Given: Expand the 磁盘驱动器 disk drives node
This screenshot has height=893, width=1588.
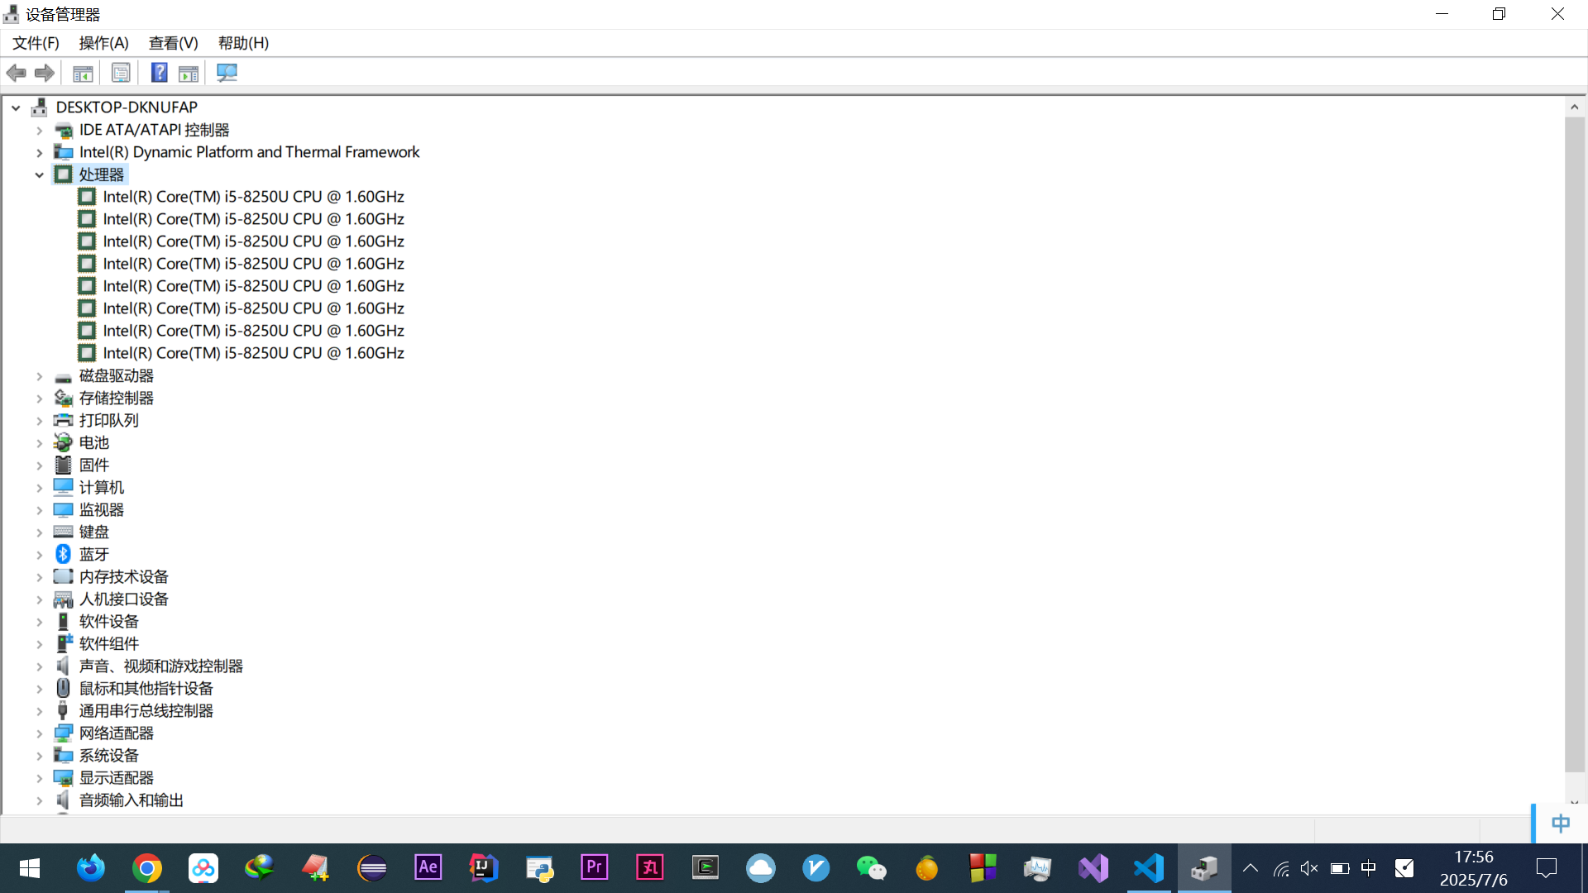Looking at the screenshot, I should [x=39, y=376].
